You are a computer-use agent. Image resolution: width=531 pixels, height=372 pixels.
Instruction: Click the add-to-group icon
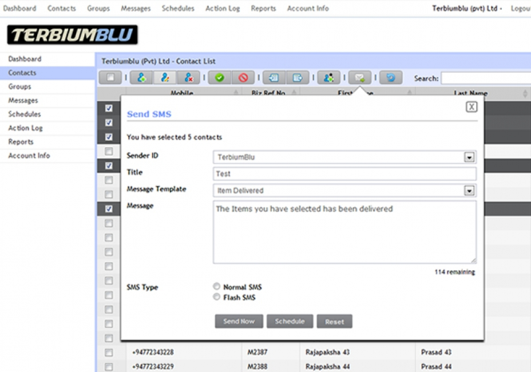click(328, 78)
